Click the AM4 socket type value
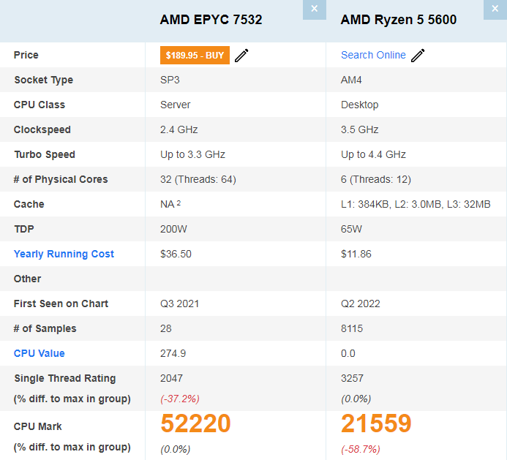 (x=351, y=80)
